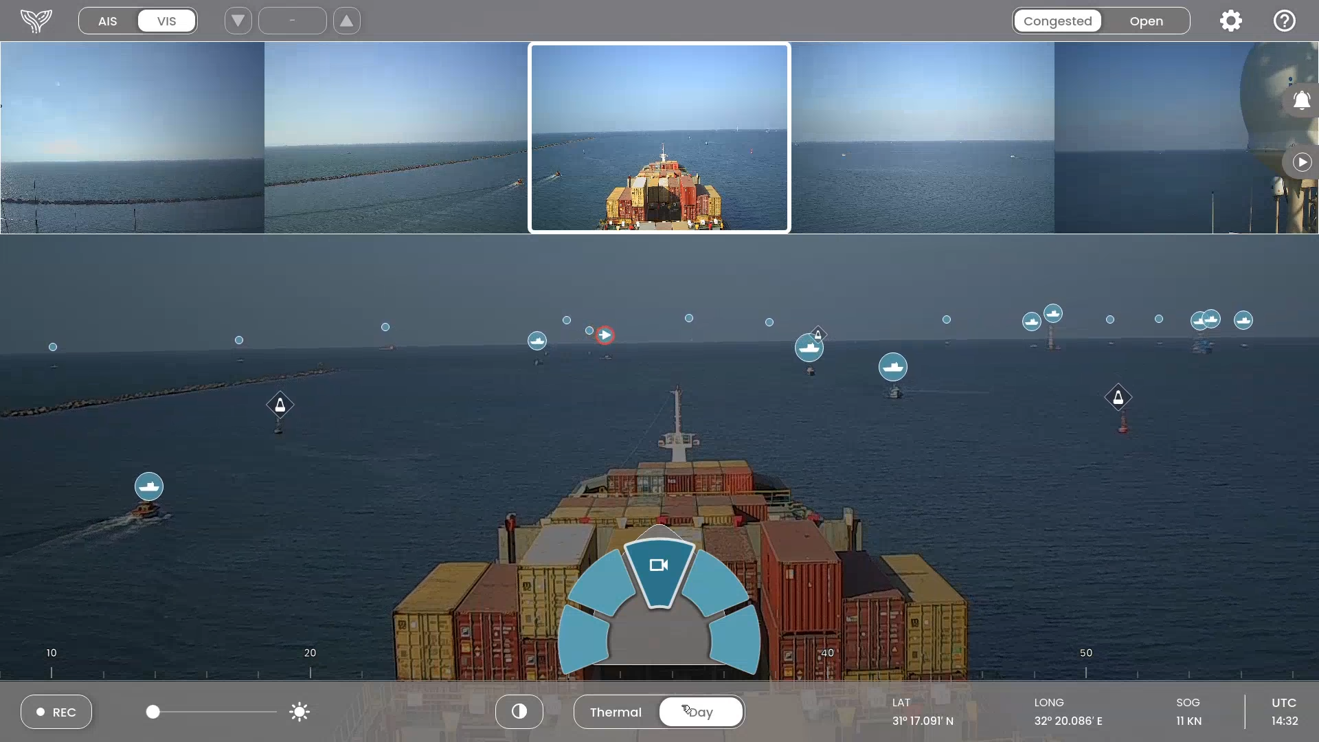
Task: Select the VIS mode tab
Action: coord(167,21)
